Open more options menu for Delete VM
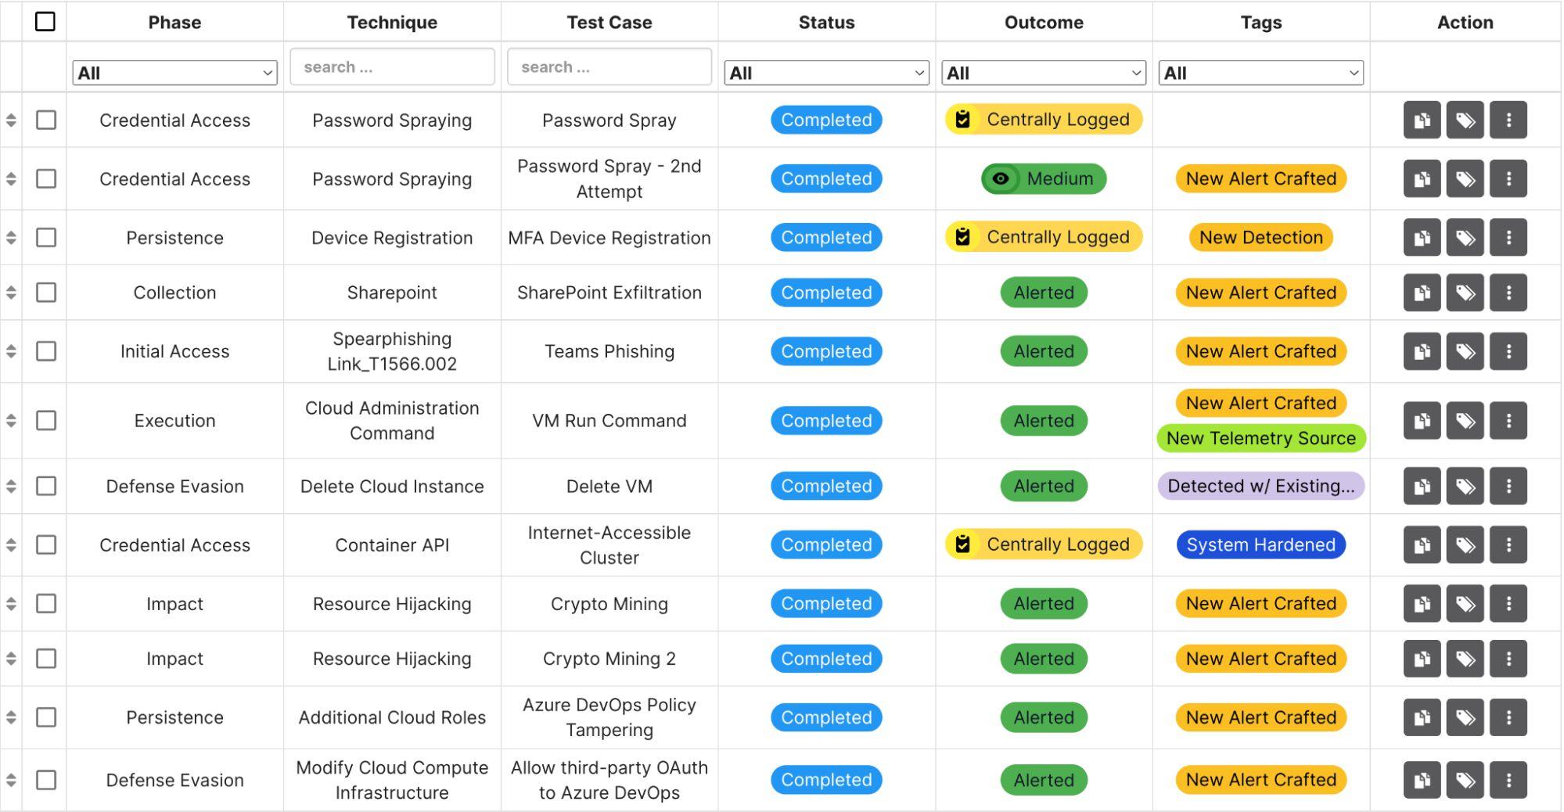Viewport: 1564px width, 812px height. point(1510,486)
